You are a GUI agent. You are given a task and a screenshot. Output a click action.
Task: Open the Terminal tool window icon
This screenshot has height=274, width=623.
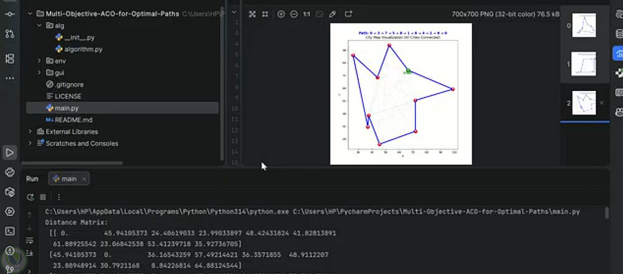9,231
